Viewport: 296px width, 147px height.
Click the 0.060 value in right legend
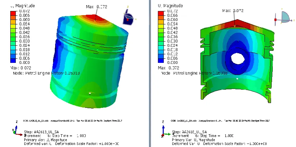point(172,20)
